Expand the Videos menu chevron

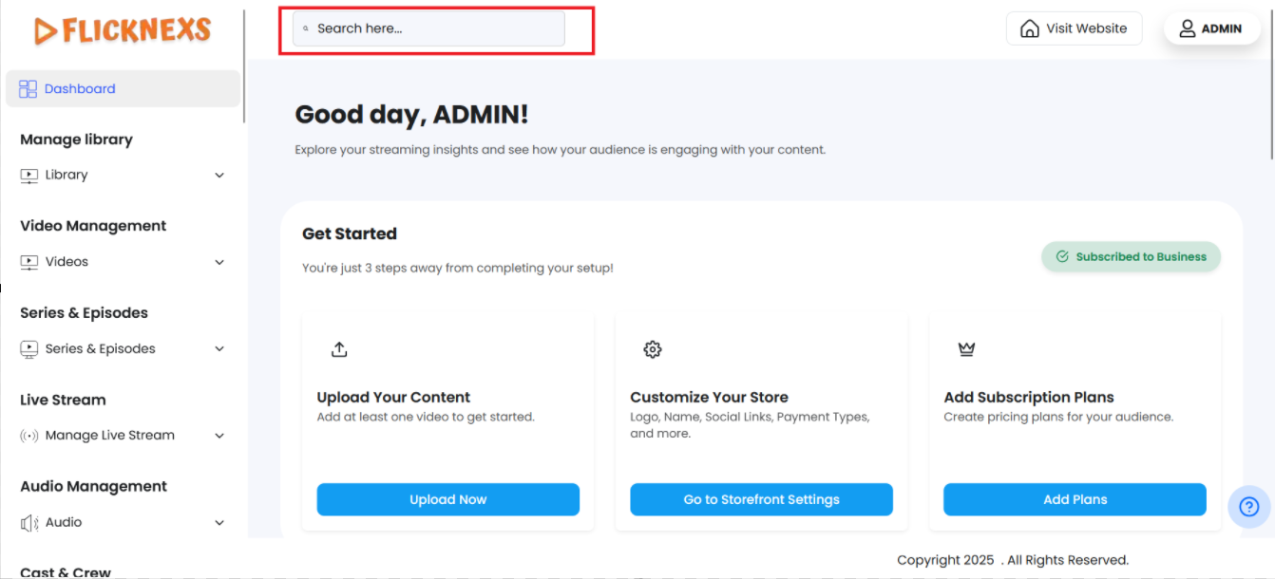click(219, 263)
